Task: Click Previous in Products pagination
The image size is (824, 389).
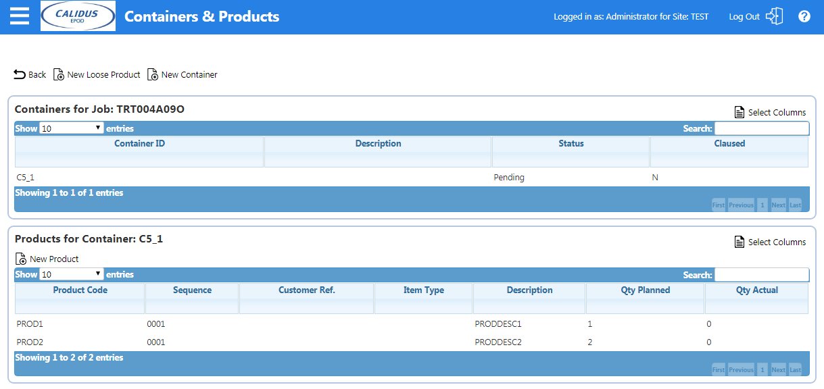Action: (x=741, y=370)
